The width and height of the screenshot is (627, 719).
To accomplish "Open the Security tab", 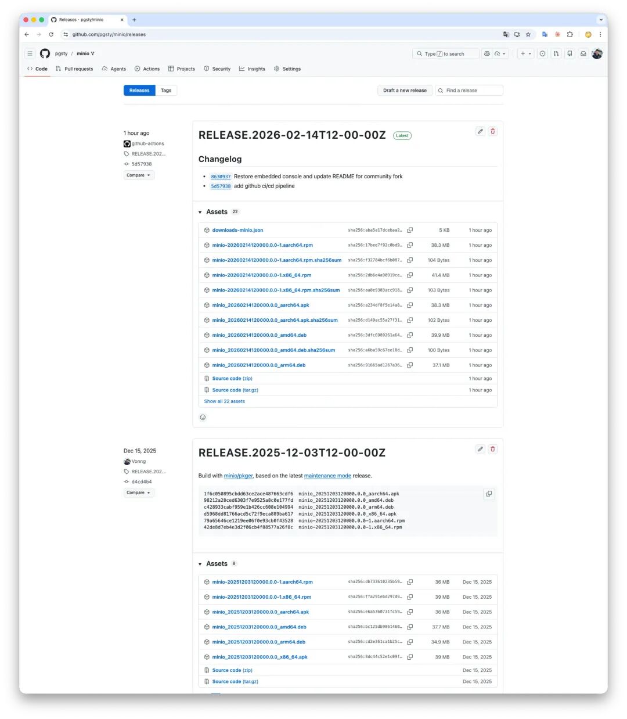I will [217, 69].
